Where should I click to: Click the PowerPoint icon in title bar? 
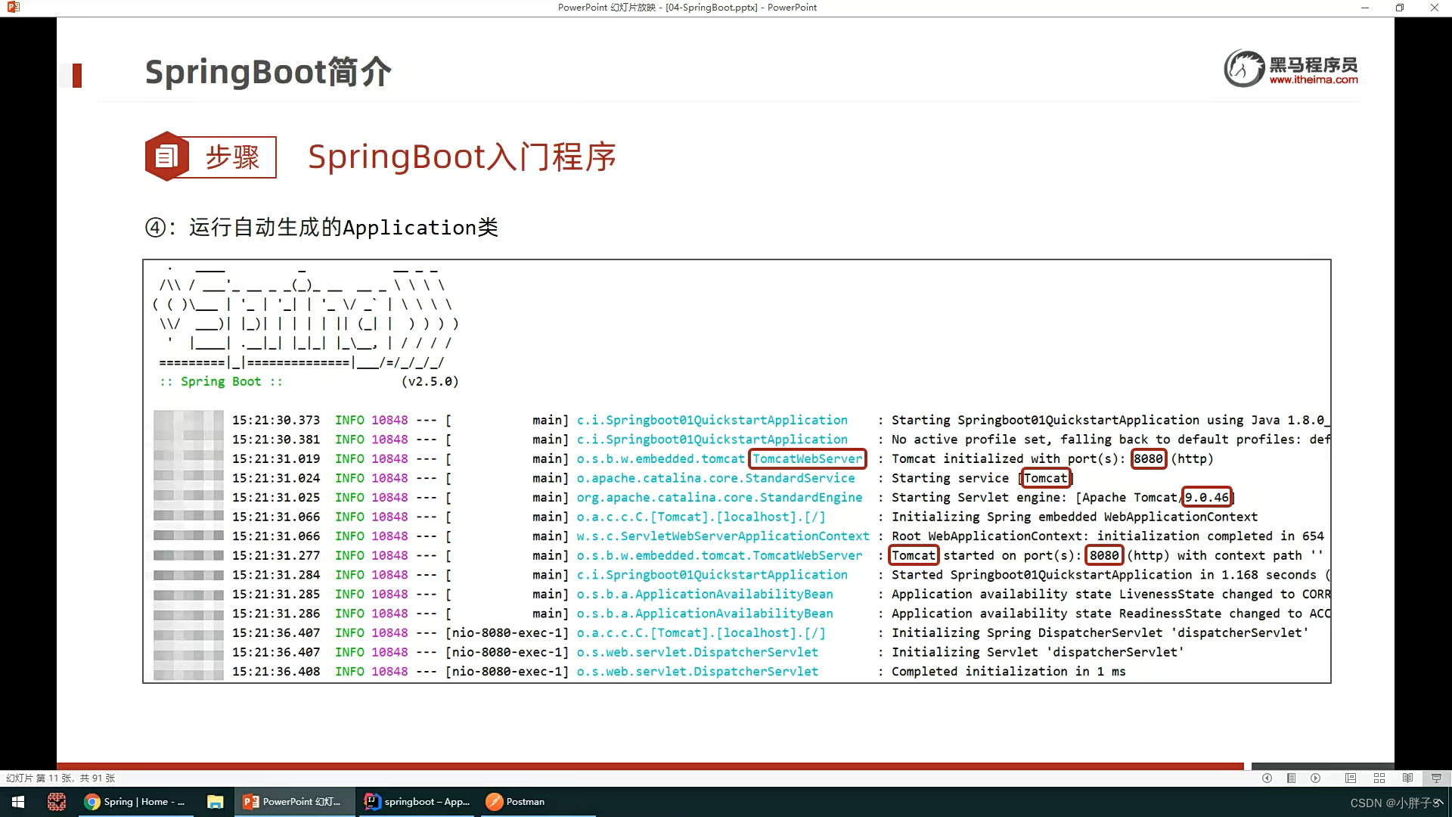(x=13, y=8)
